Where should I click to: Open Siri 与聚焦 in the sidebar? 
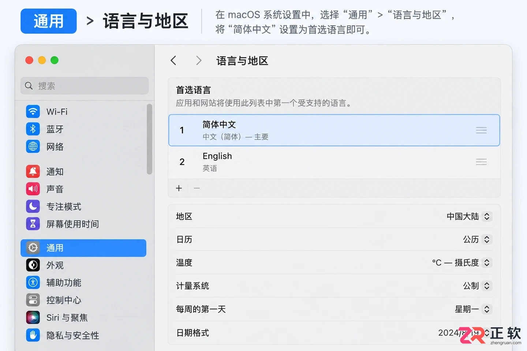(x=83, y=317)
